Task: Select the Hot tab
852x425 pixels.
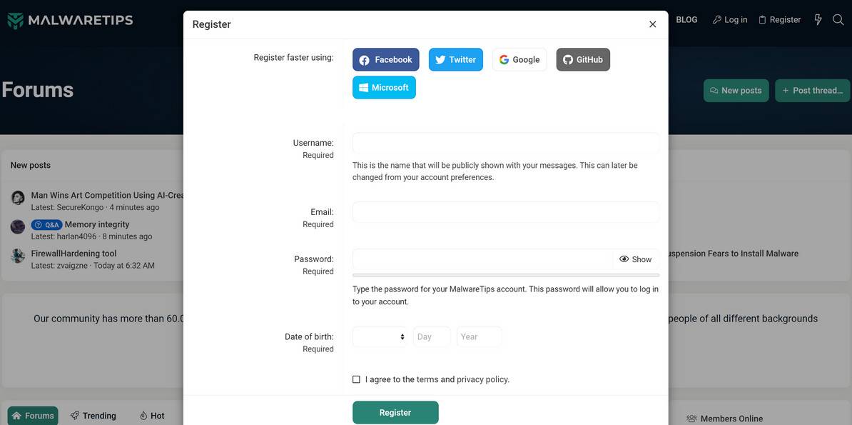Action: [x=152, y=416]
